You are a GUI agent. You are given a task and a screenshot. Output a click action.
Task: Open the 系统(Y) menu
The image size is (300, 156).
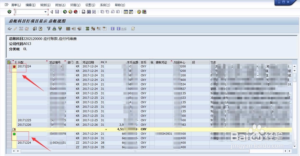pyautogui.click(x=105, y=5)
